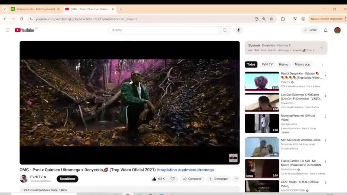347x195 pixels.
Task: View site information icon in address bar
Action: (x=31, y=19)
